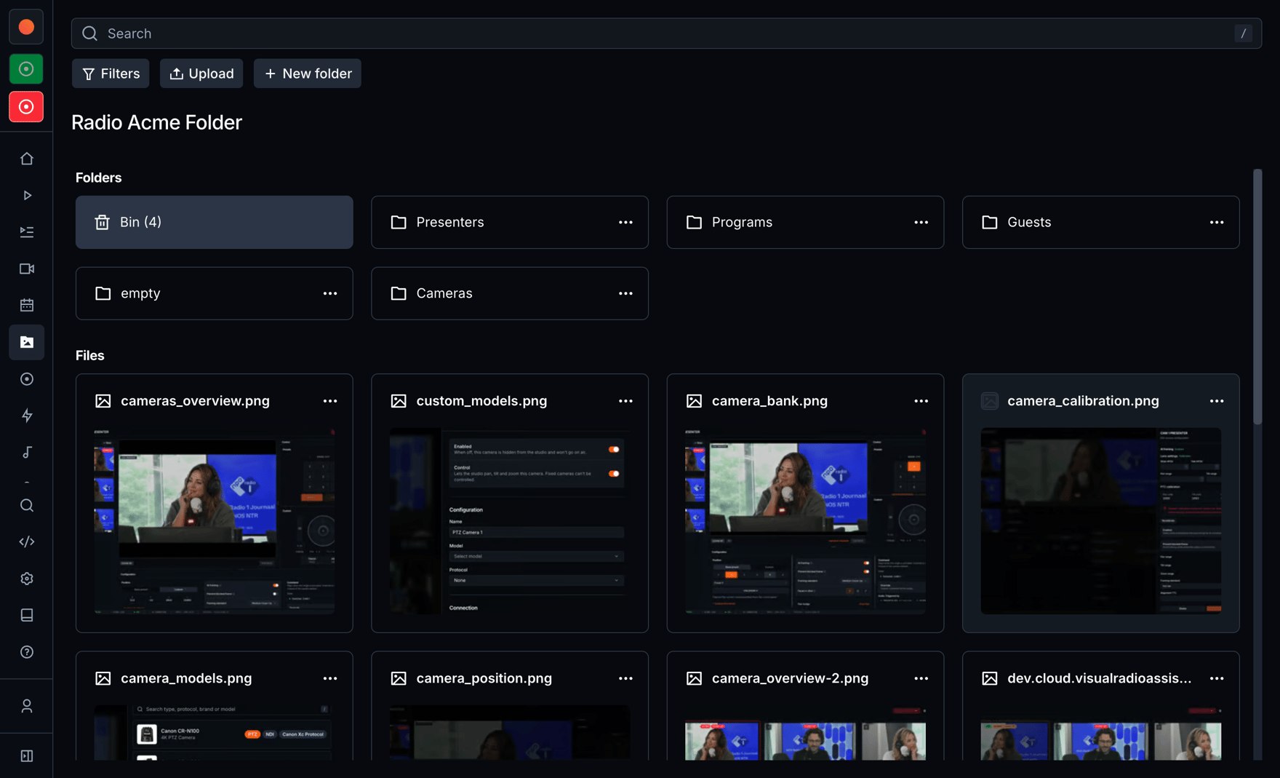Click the vertical scrollbar thumb
Screen dimensions: 1280x778
click(1257, 296)
